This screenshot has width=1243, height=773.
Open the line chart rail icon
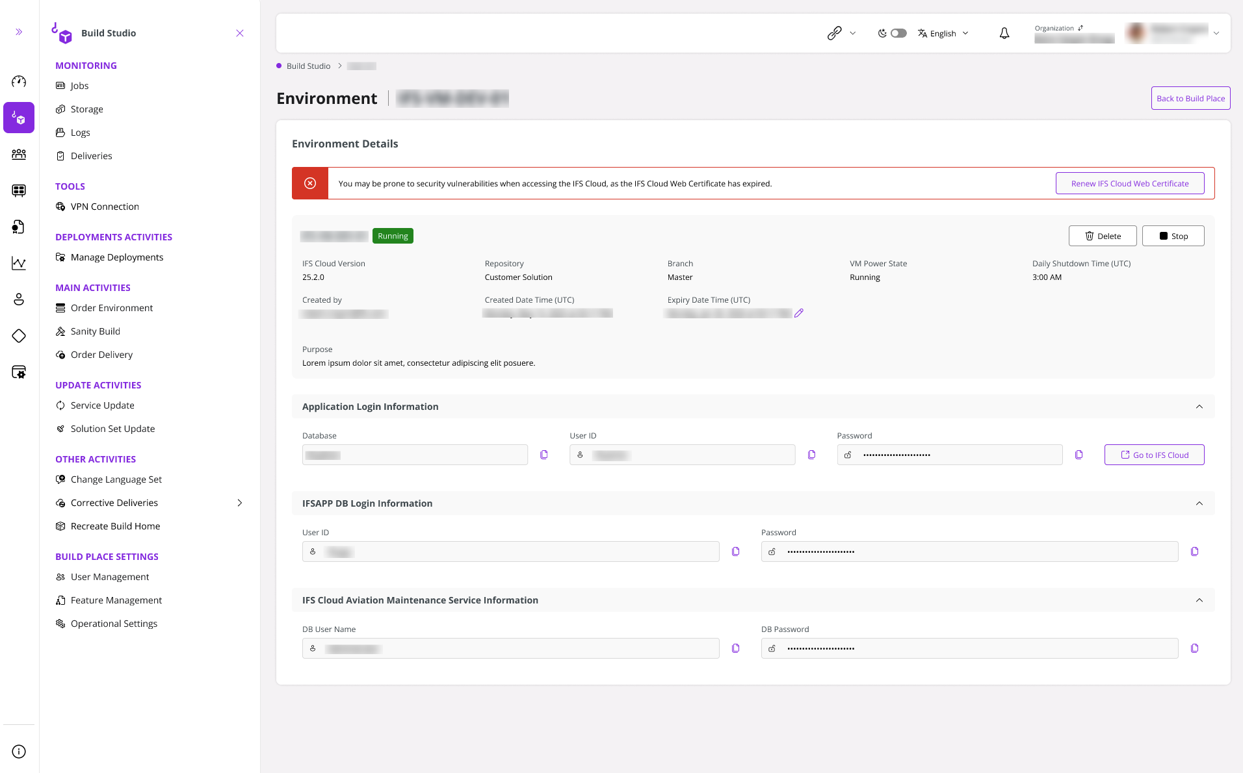tap(19, 263)
